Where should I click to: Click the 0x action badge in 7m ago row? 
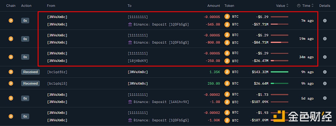pos(25,21)
